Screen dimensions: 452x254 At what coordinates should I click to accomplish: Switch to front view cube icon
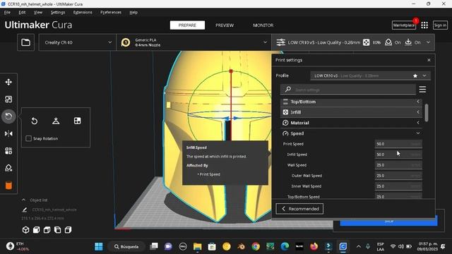coord(36,230)
